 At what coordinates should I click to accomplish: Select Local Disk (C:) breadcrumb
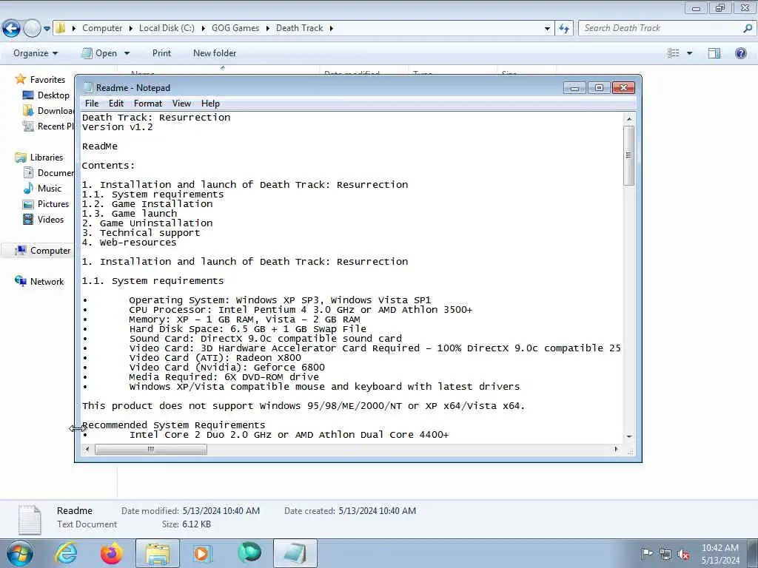point(167,28)
